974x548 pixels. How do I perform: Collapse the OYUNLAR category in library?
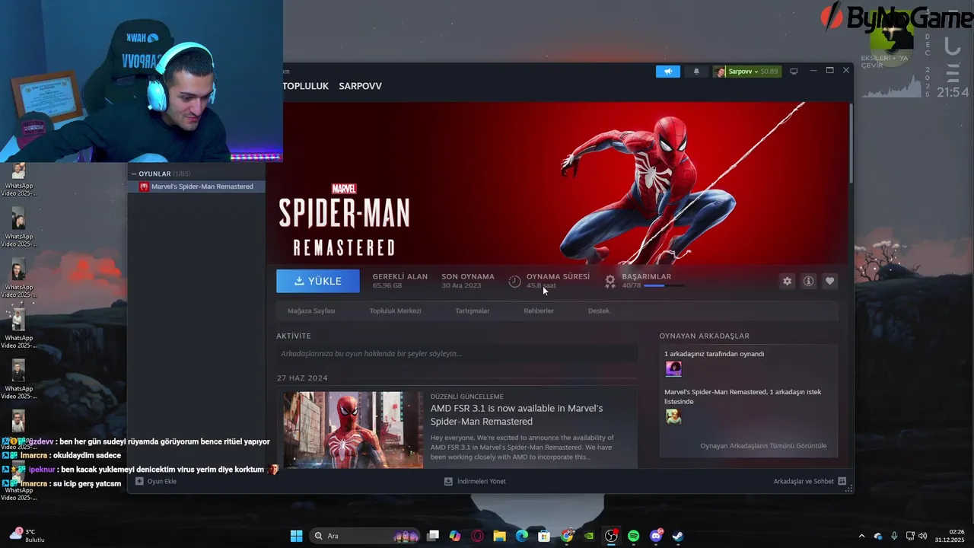click(x=134, y=174)
